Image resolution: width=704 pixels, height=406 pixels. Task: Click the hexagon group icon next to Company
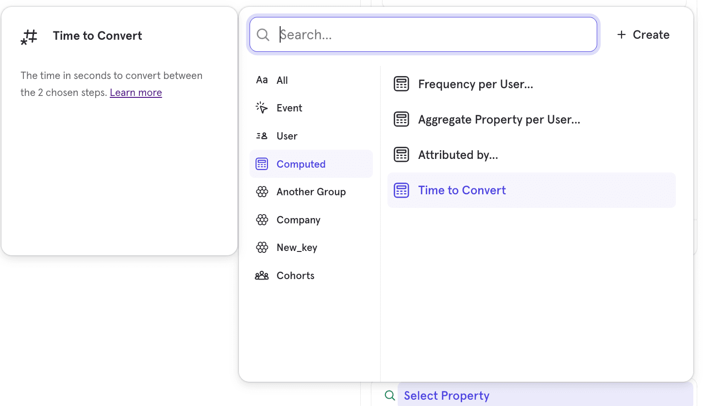coord(262,220)
